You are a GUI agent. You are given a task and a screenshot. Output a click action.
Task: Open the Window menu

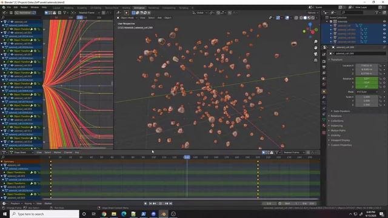pyautogui.click(x=35, y=7)
